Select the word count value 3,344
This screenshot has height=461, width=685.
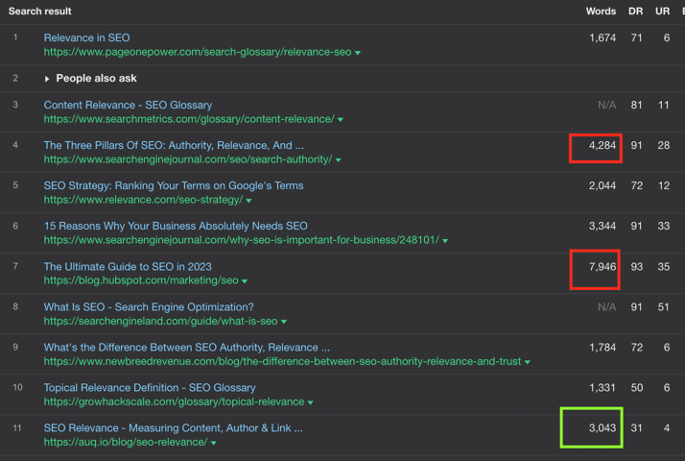(x=602, y=226)
